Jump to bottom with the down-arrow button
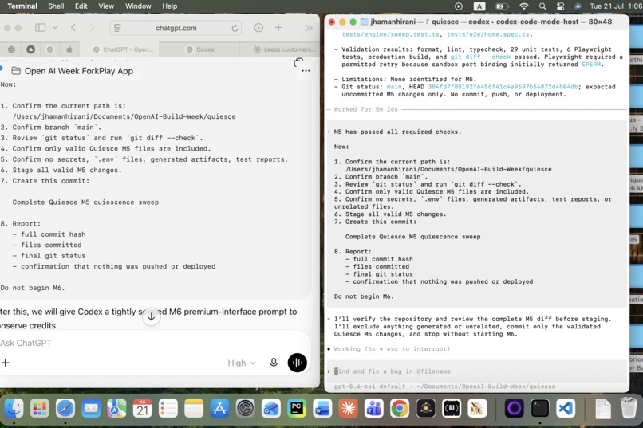 (152, 316)
